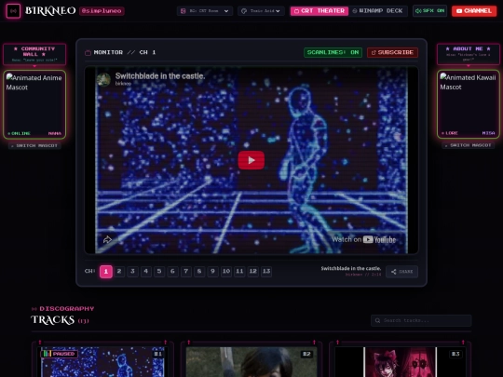Click the Share button below the monitor
The image size is (503, 377).
(401, 272)
